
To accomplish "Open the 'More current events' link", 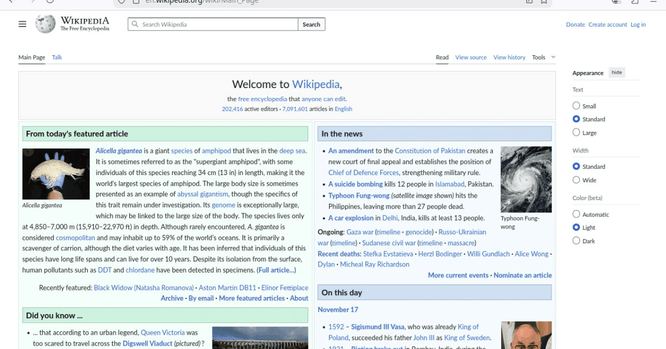I will point(458,275).
